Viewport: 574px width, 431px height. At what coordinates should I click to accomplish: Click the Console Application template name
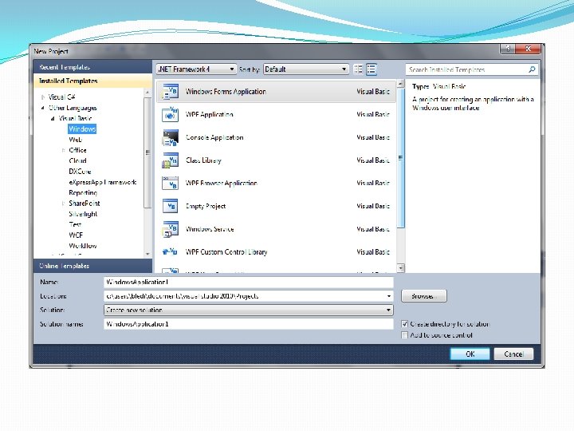(x=214, y=137)
